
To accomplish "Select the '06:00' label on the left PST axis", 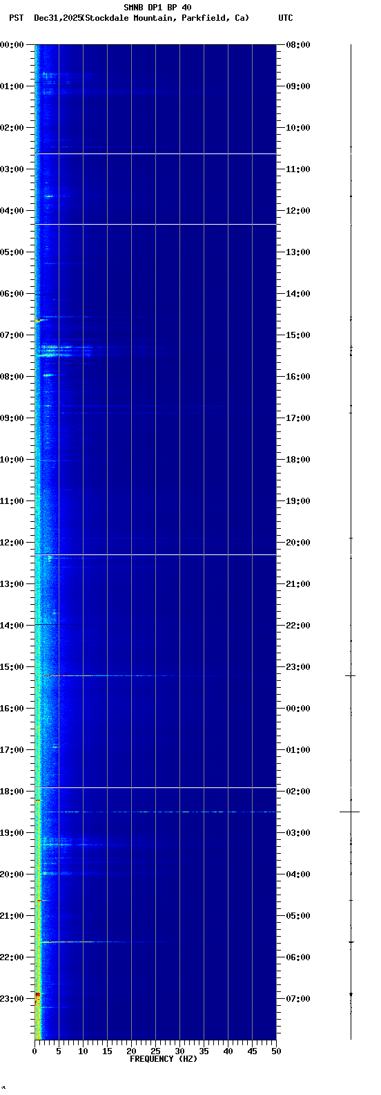I will [12, 294].
